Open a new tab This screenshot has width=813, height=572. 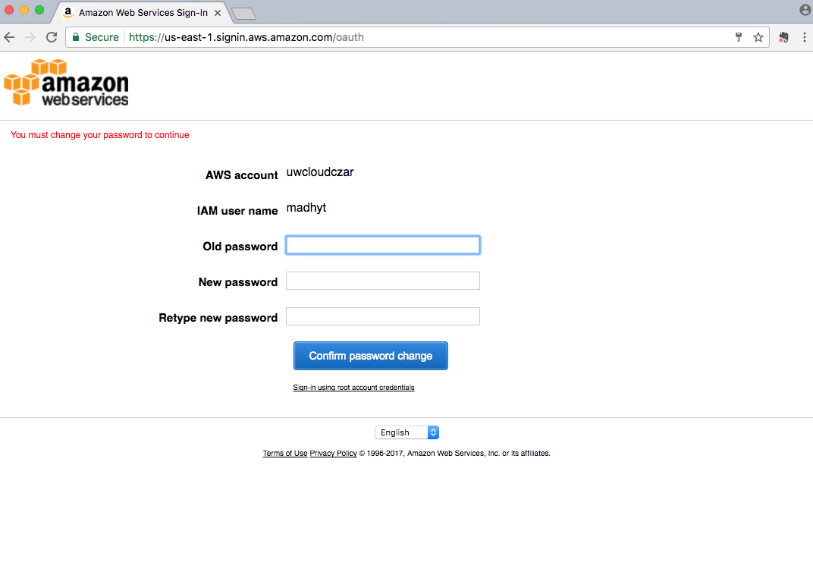243,14
